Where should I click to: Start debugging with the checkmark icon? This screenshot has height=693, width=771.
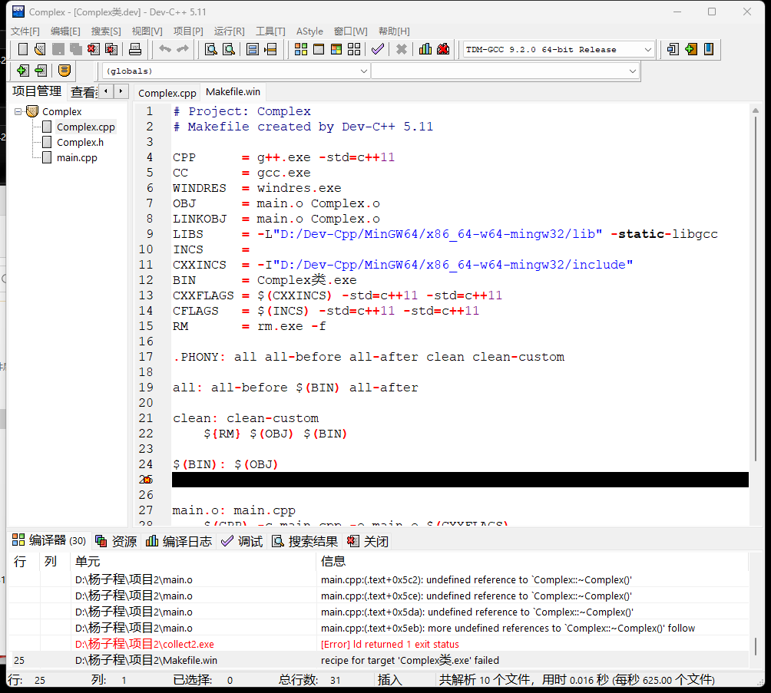click(x=377, y=50)
